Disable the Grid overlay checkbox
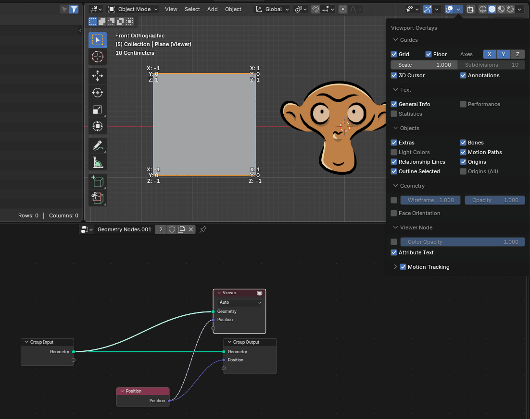This screenshot has height=419, width=530. [x=394, y=54]
